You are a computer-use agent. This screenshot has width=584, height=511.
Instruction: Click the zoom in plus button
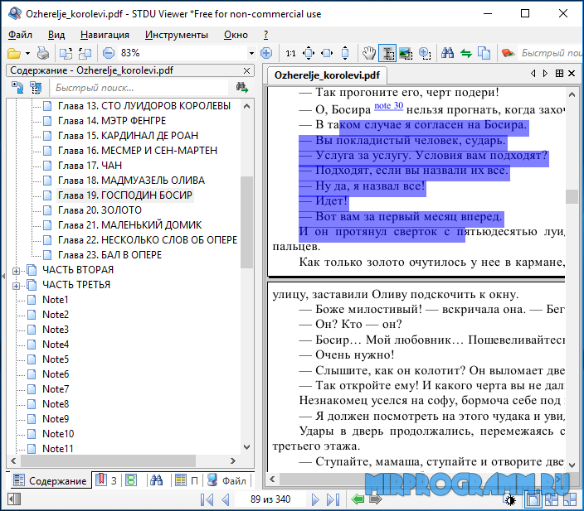click(x=266, y=53)
